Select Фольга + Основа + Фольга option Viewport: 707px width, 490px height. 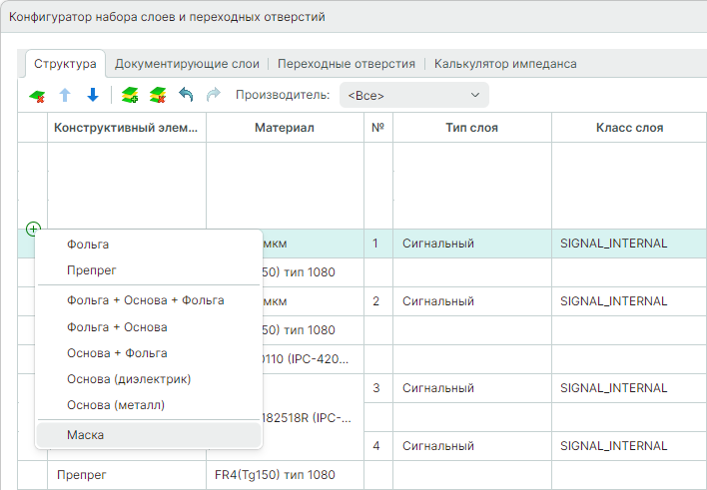tap(145, 300)
